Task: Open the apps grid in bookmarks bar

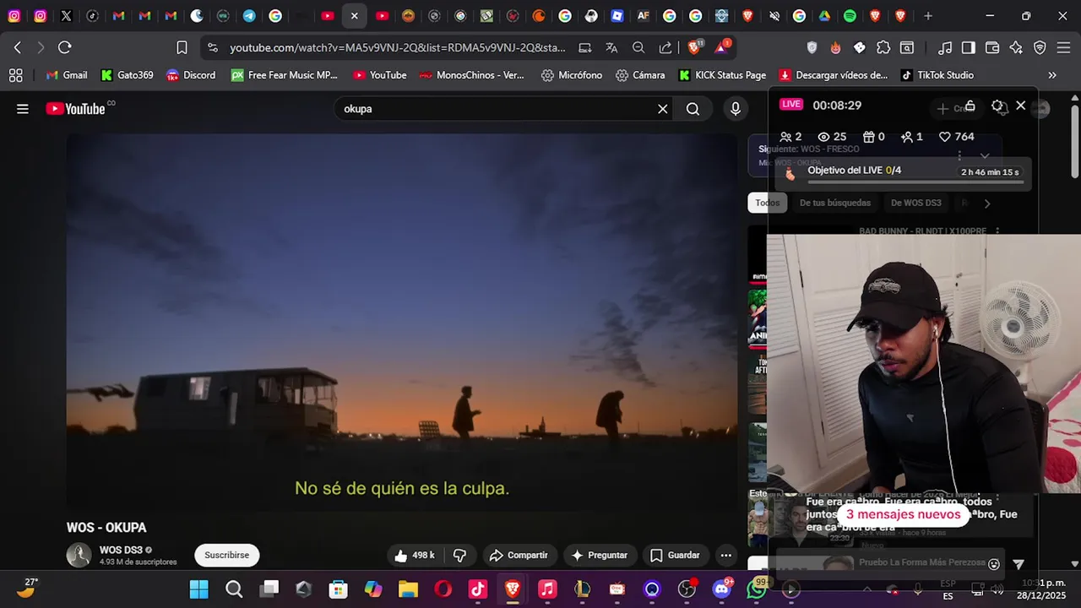Action: tap(16, 75)
